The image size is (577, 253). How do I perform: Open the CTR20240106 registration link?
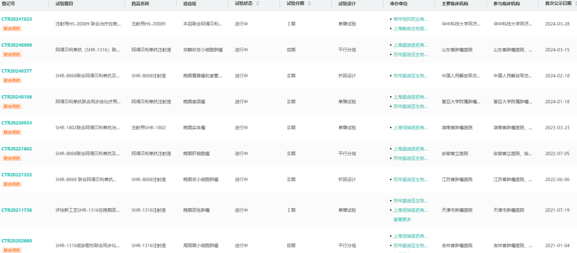17,97
